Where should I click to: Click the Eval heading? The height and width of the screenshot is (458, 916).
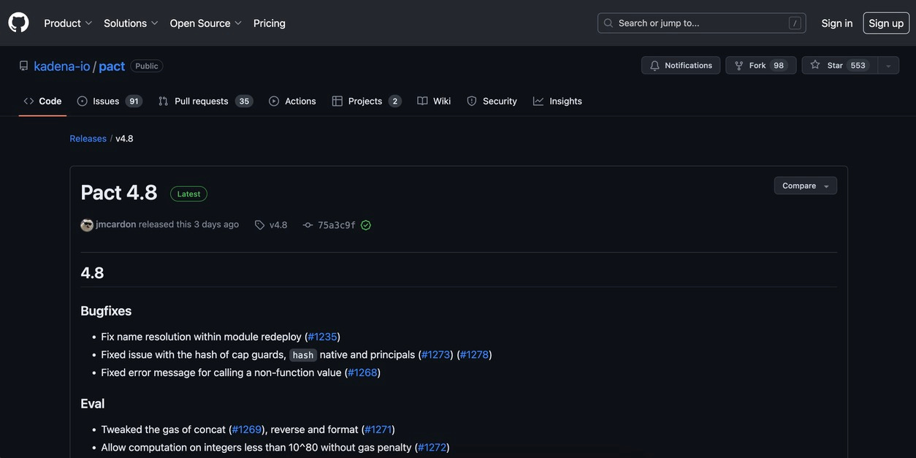[x=93, y=403]
